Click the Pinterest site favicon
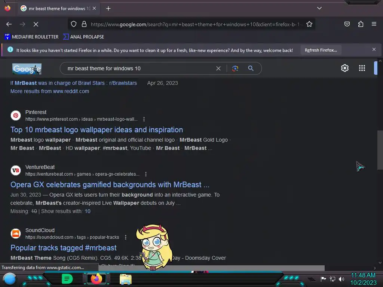Screen dimensions: 383x287 [x=16, y=115]
